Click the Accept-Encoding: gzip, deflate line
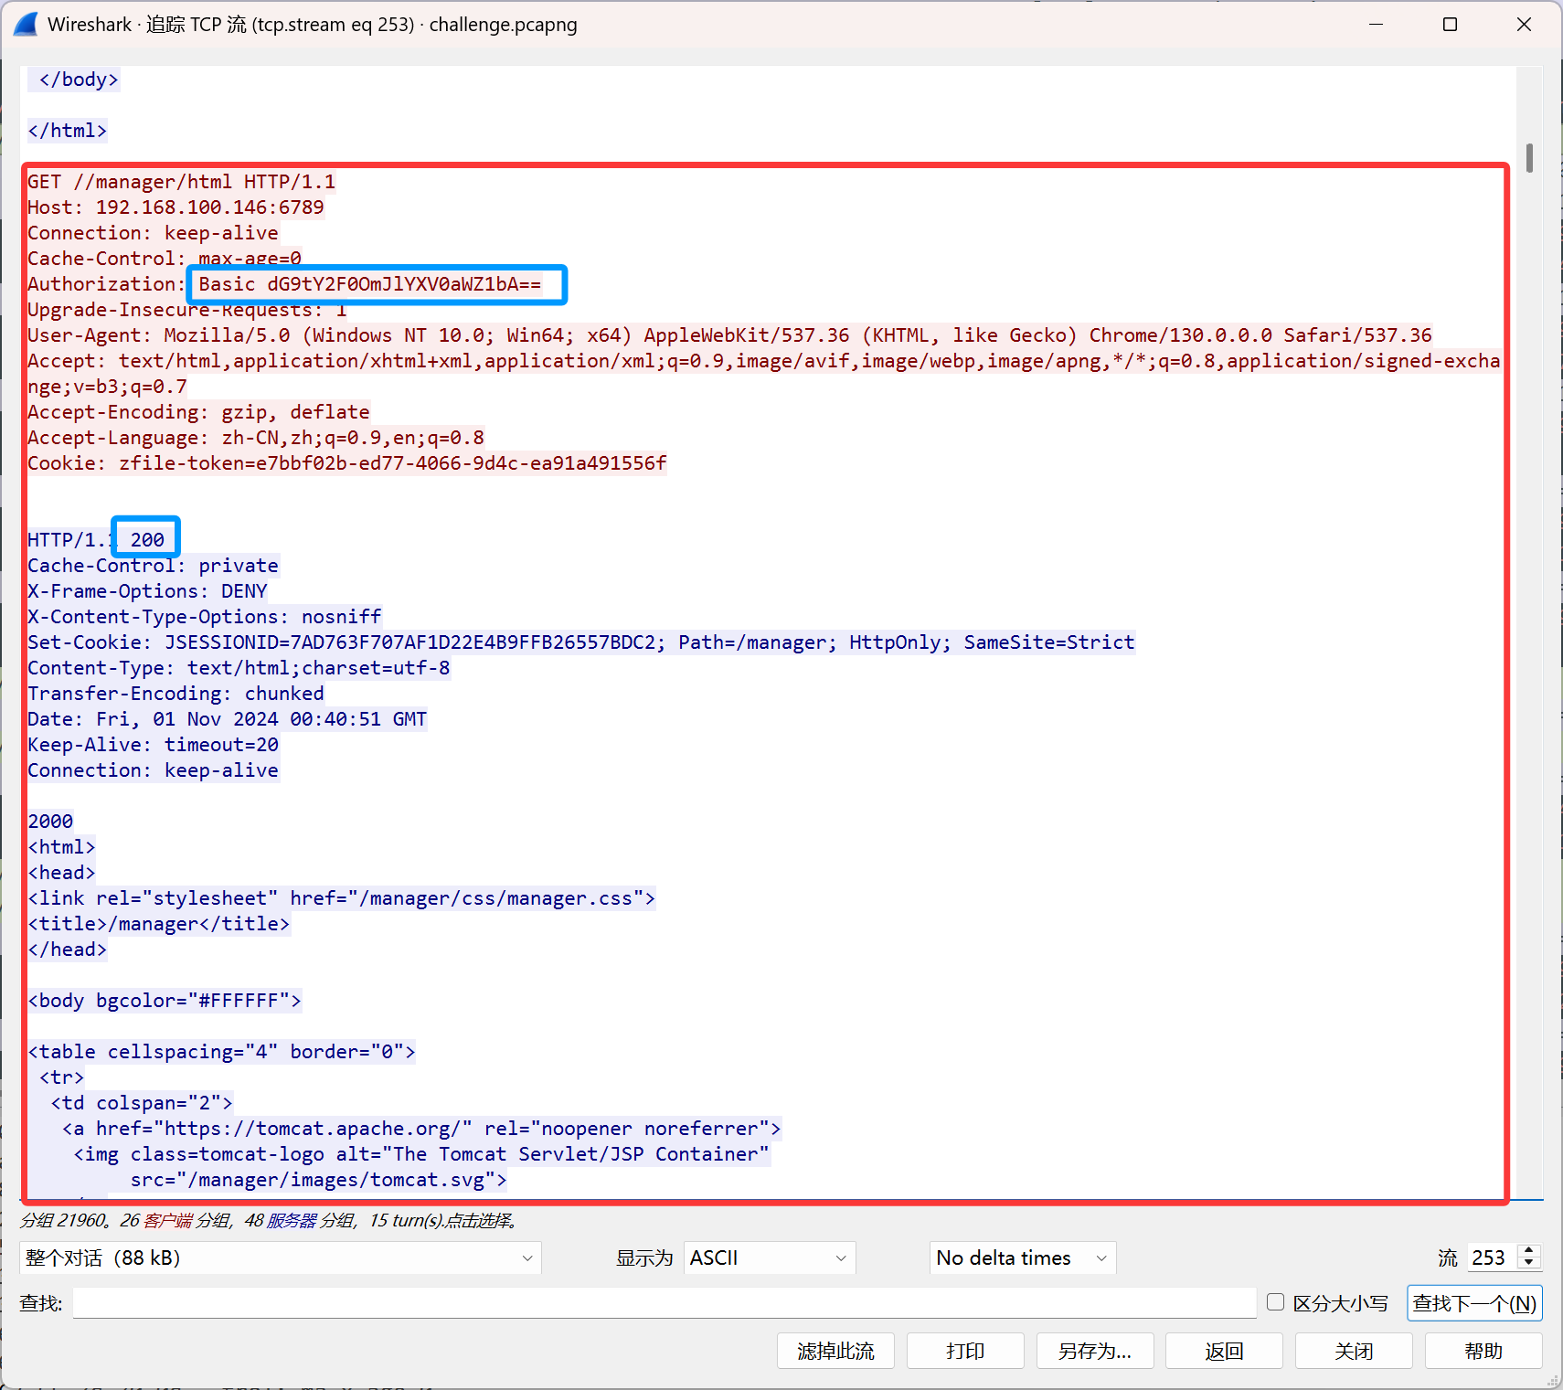 click(198, 412)
